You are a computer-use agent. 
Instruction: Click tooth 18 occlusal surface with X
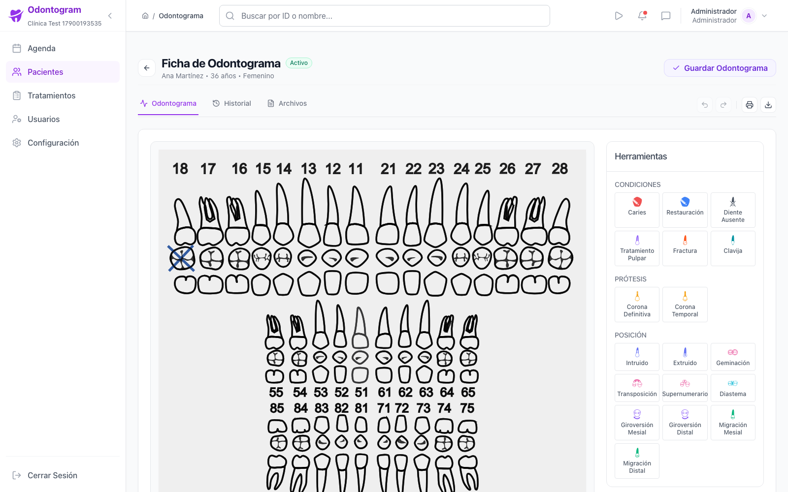coord(182,258)
